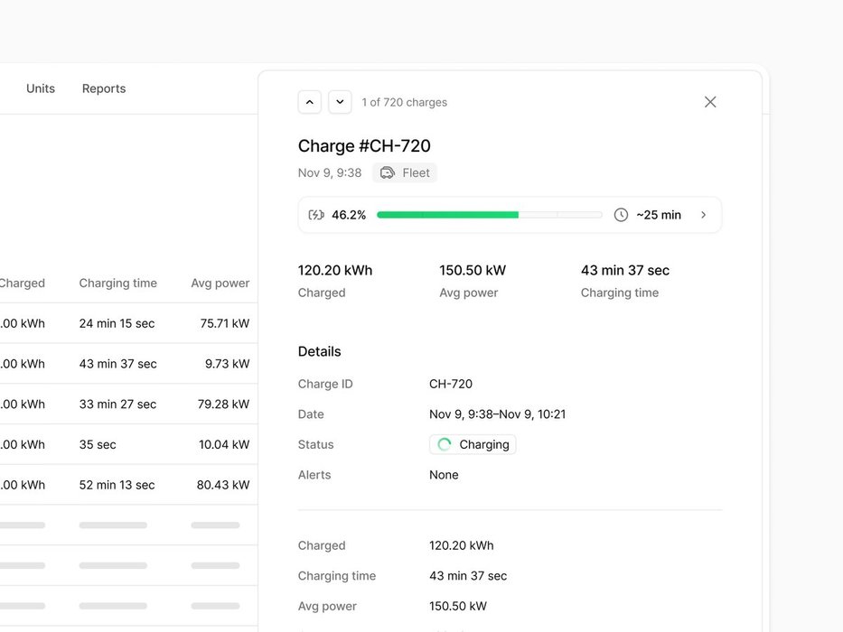The height and width of the screenshot is (632, 843).
Task: Open the Units tab
Action: 41,88
